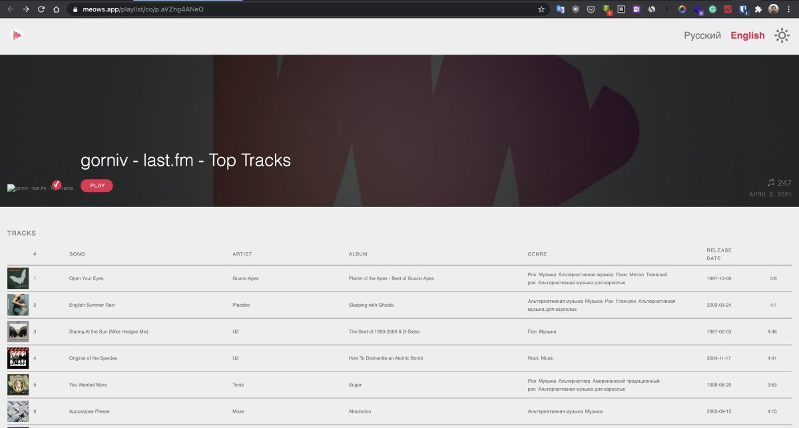Click album art for Original of the Species
The height and width of the screenshot is (428, 799).
(x=18, y=358)
